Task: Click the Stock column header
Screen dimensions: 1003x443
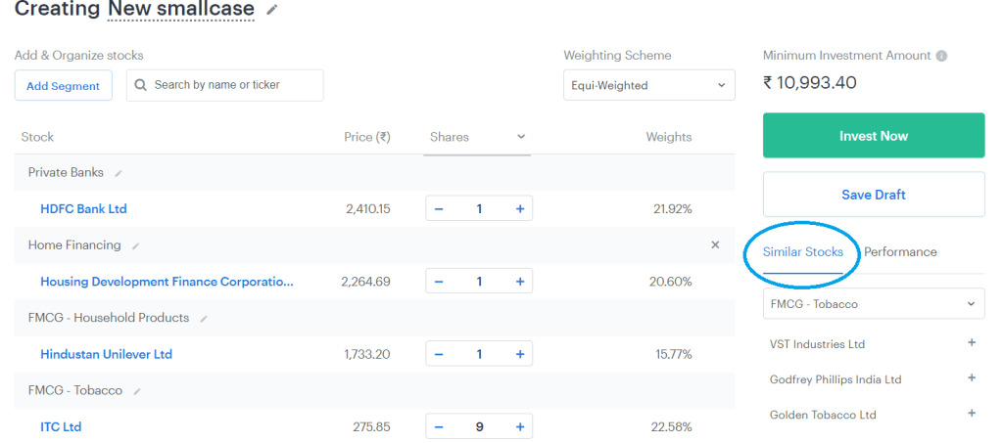Action: click(38, 137)
